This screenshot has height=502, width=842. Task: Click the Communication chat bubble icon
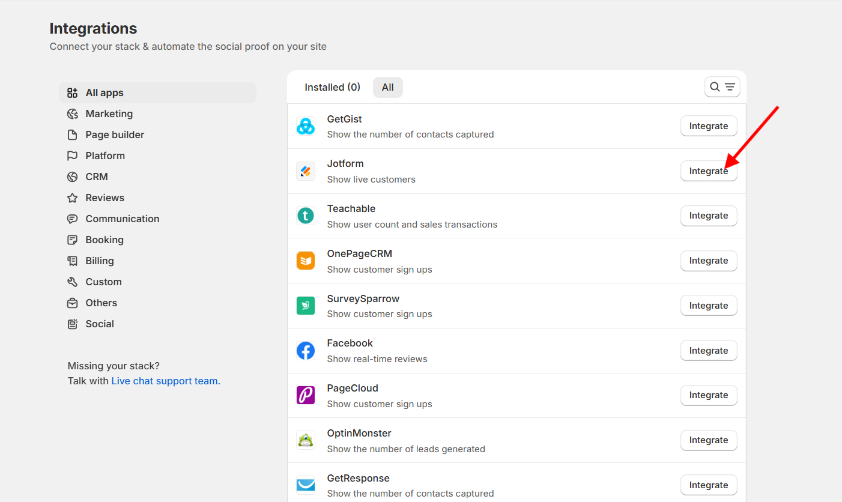[x=73, y=219]
